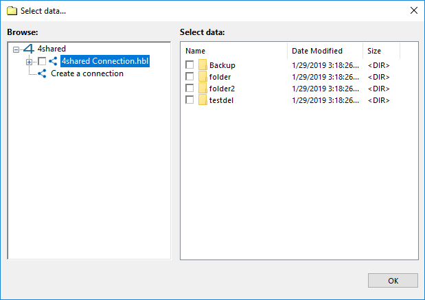This screenshot has height=300, width=425.
Task: Select the Backup folder name
Action: (222, 65)
